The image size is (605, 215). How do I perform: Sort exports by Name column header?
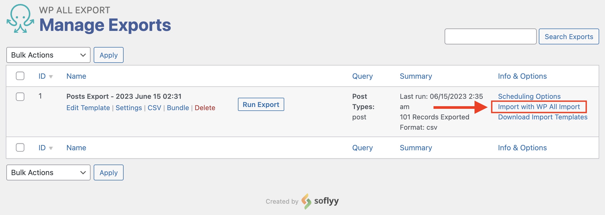[76, 76]
